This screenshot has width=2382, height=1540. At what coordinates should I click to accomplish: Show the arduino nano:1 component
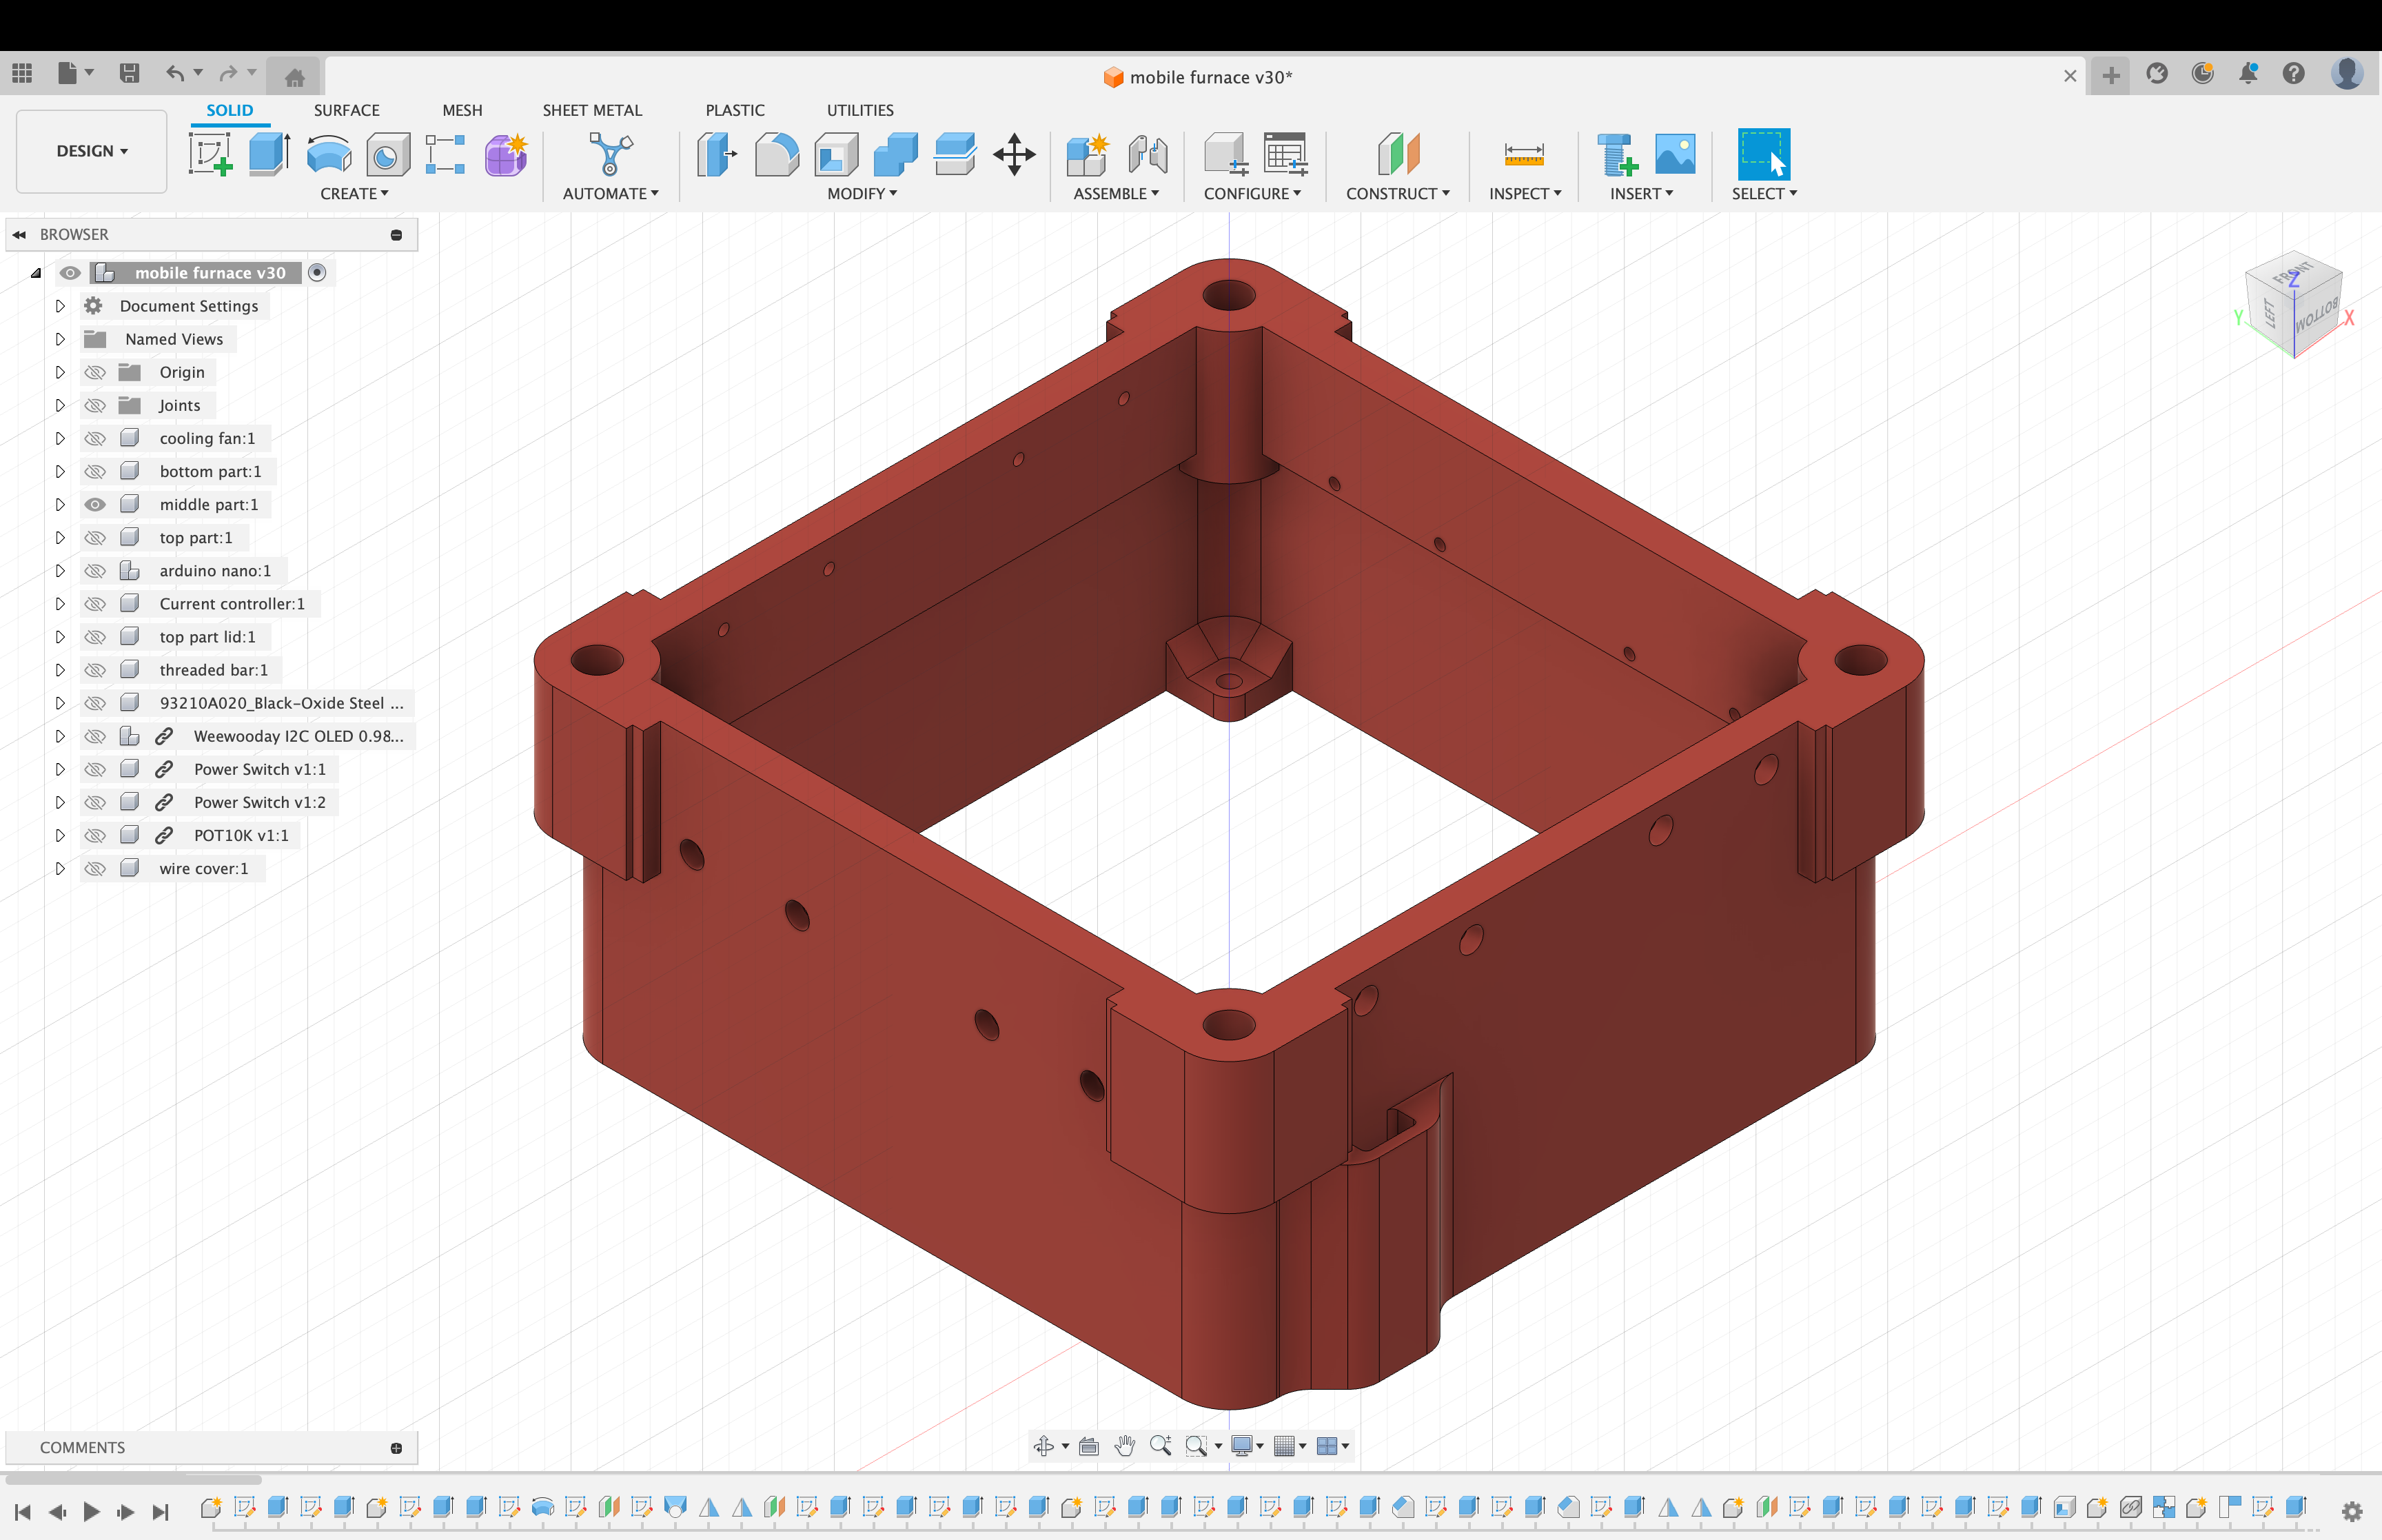(95, 570)
